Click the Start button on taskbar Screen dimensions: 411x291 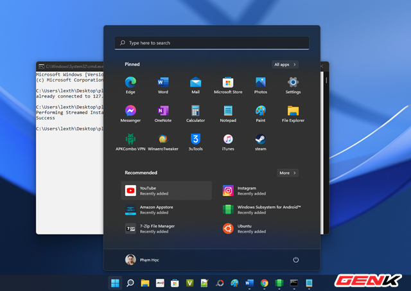(115, 283)
